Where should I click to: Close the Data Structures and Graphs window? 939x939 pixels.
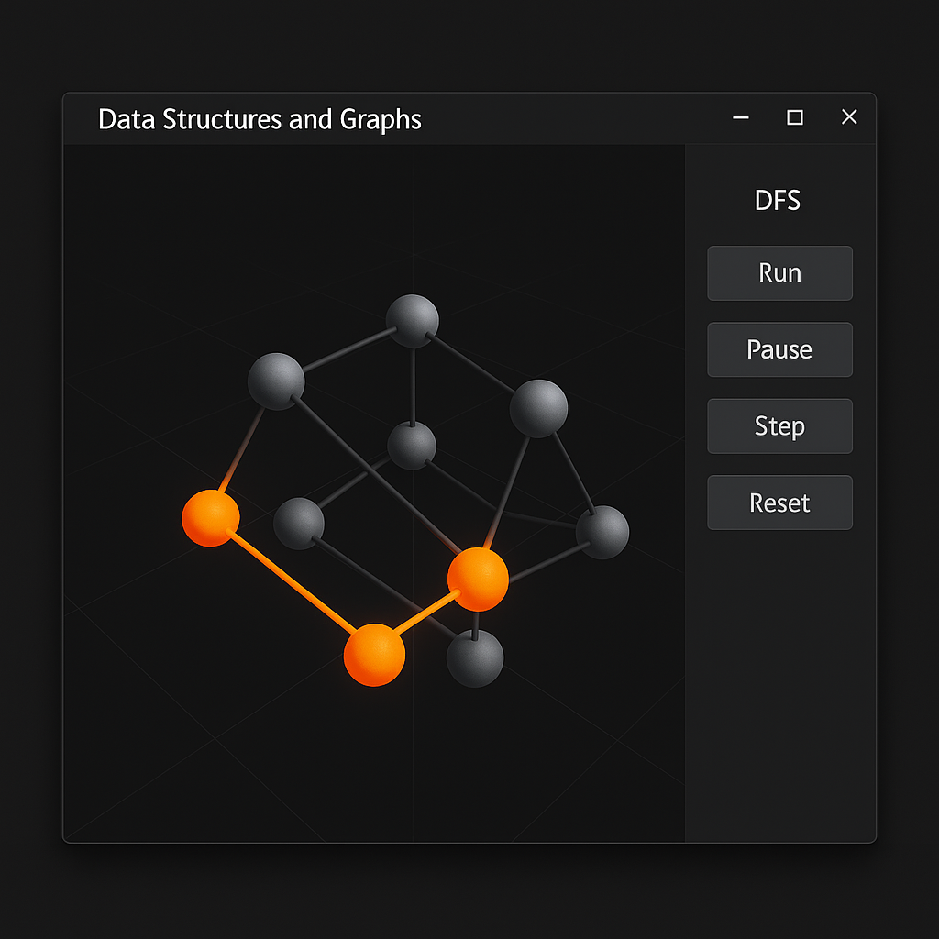click(x=849, y=116)
